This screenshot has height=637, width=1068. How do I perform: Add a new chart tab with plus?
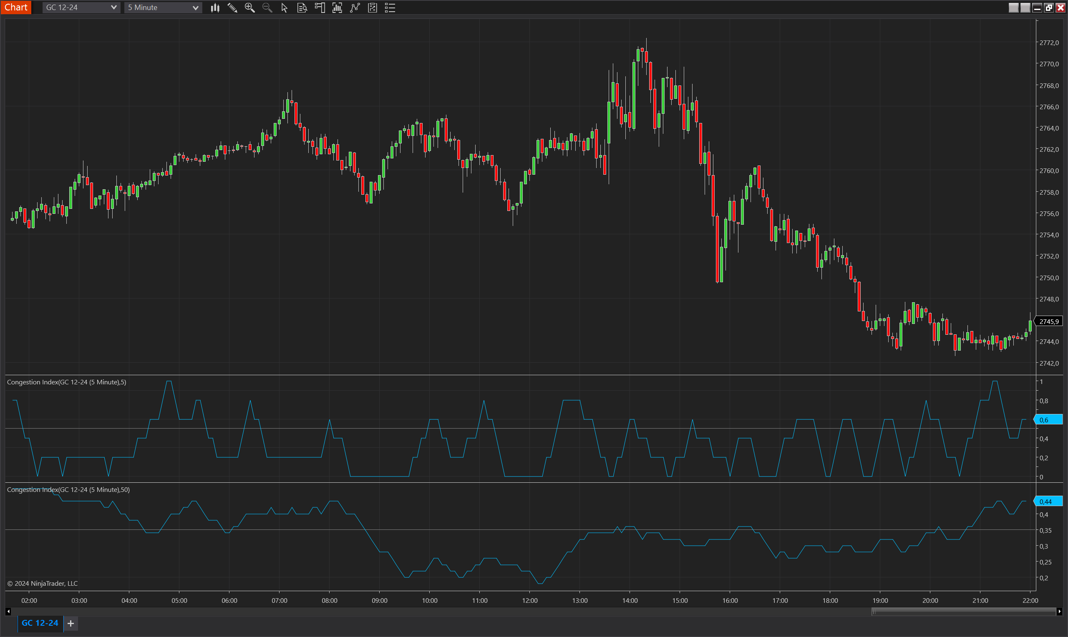pyautogui.click(x=71, y=624)
